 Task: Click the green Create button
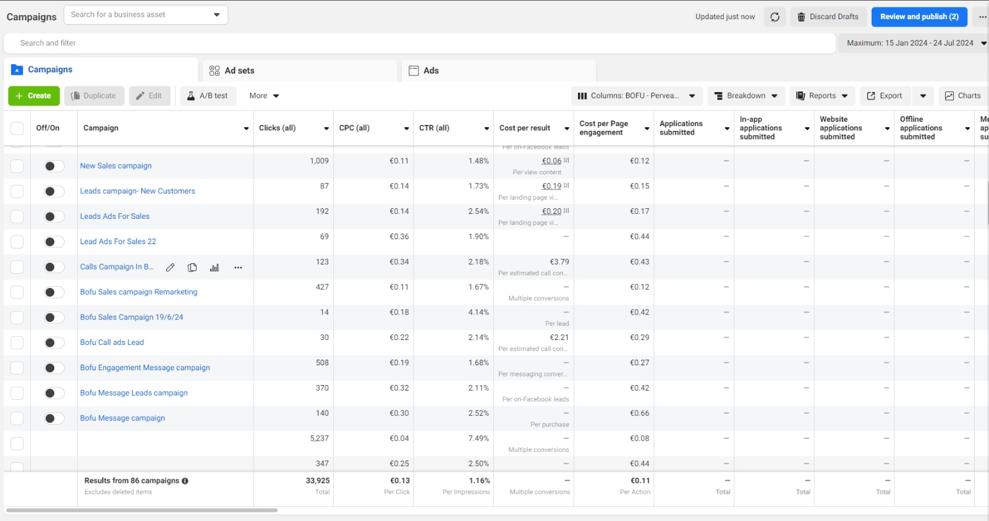click(34, 96)
